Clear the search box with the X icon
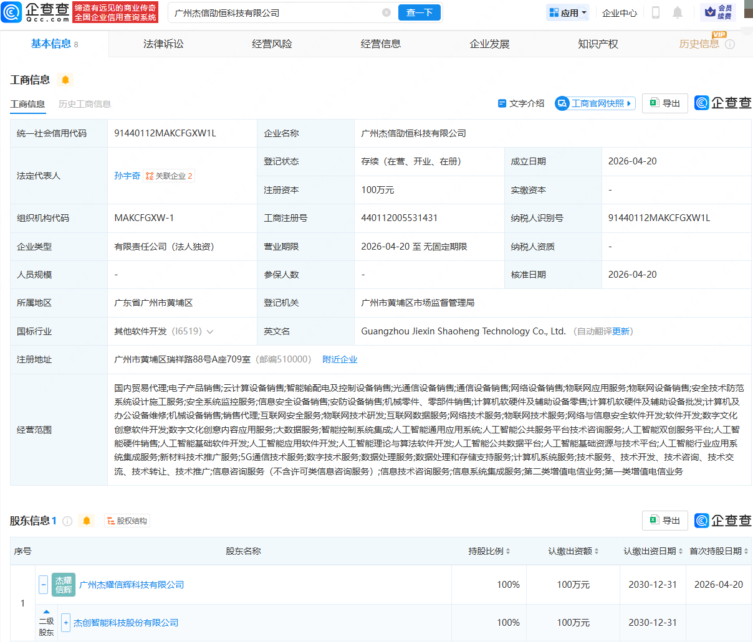This screenshot has width=753, height=642. click(386, 12)
